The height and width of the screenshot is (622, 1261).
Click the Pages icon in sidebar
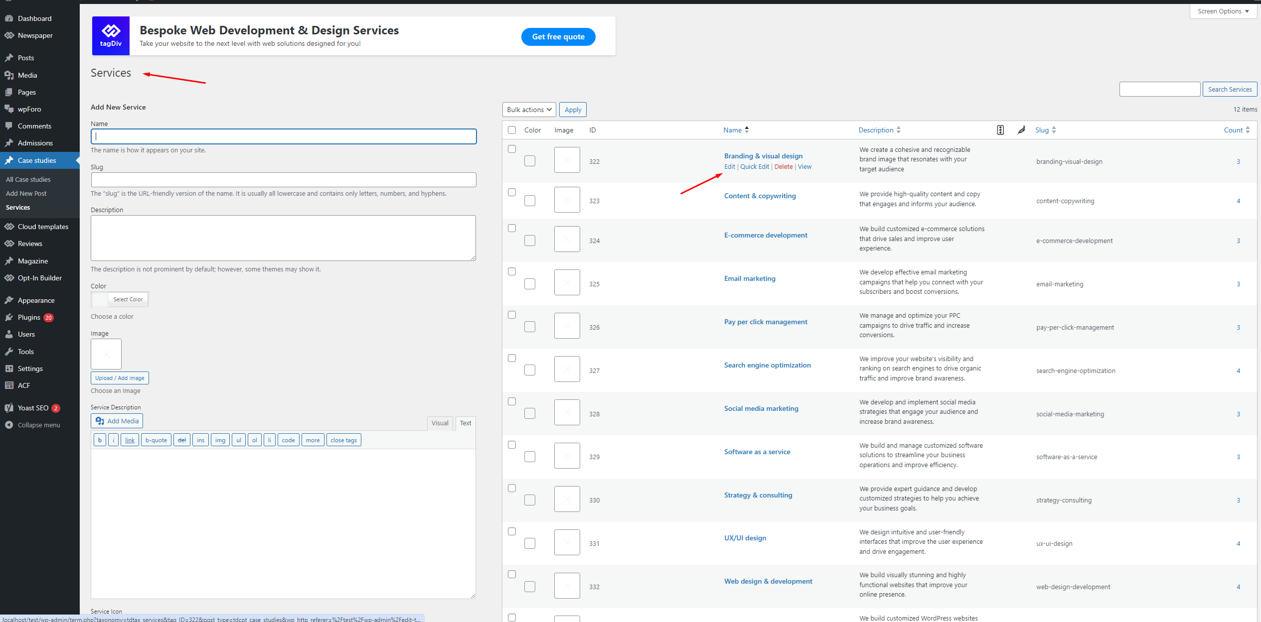coord(9,92)
